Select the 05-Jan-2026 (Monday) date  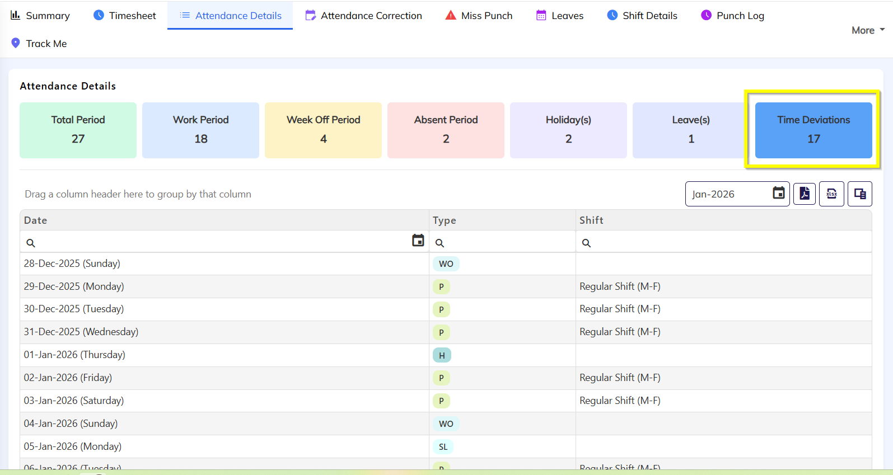73,446
